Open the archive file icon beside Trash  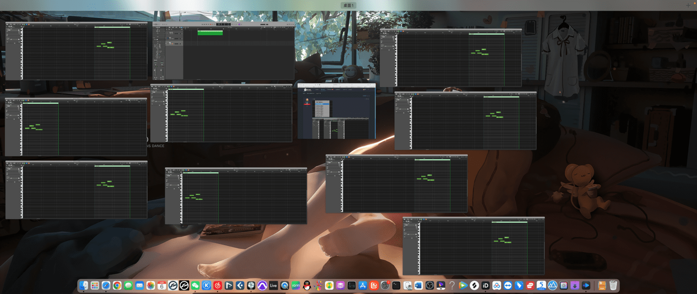click(602, 285)
